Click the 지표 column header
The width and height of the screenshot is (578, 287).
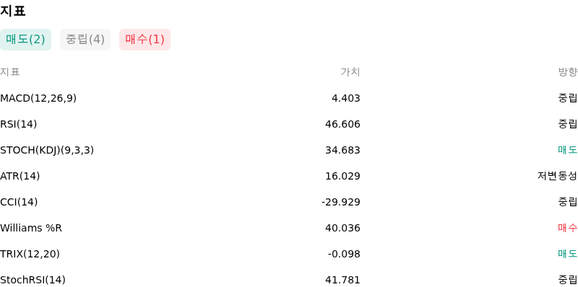(x=10, y=72)
